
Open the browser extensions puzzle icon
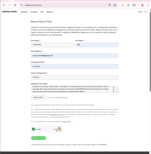134,5
